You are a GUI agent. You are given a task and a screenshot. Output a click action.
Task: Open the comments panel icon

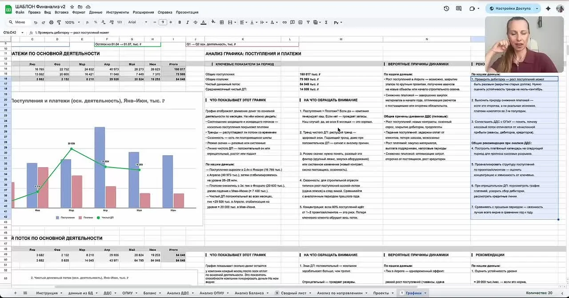pyautogui.click(x=459, y=8)
